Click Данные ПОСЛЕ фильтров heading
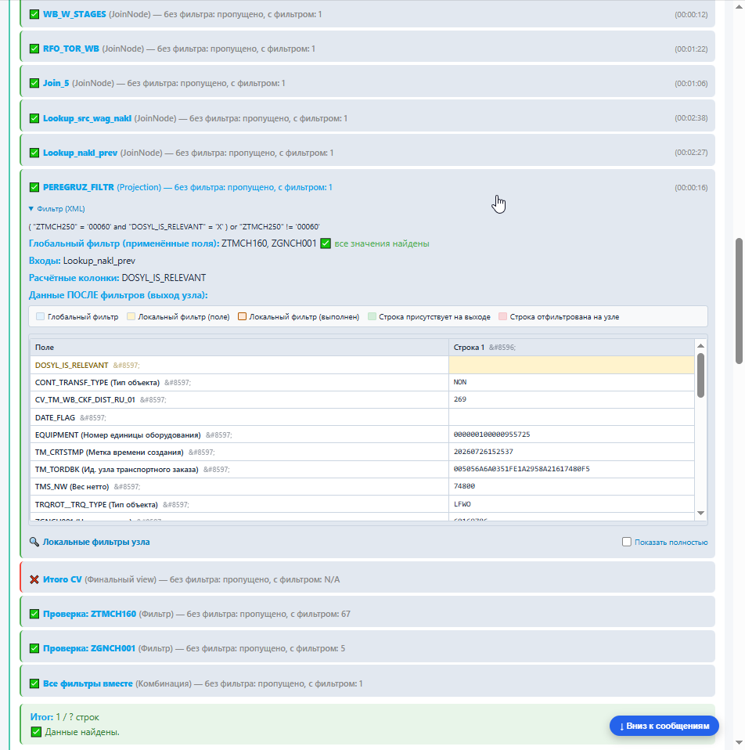The image size is (745, 750). [118, 295]
